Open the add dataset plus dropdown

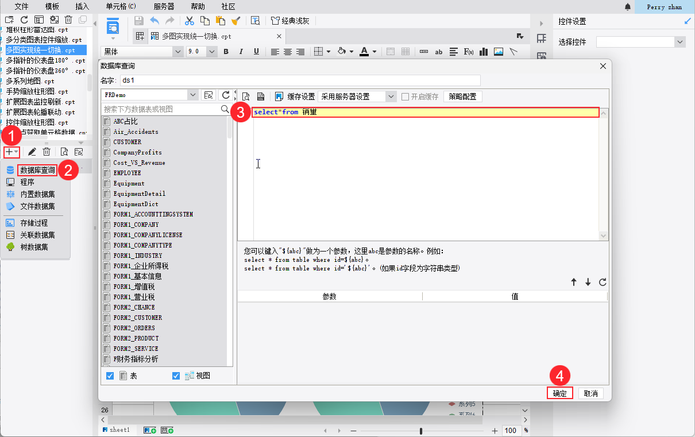[x=12, y=152]
